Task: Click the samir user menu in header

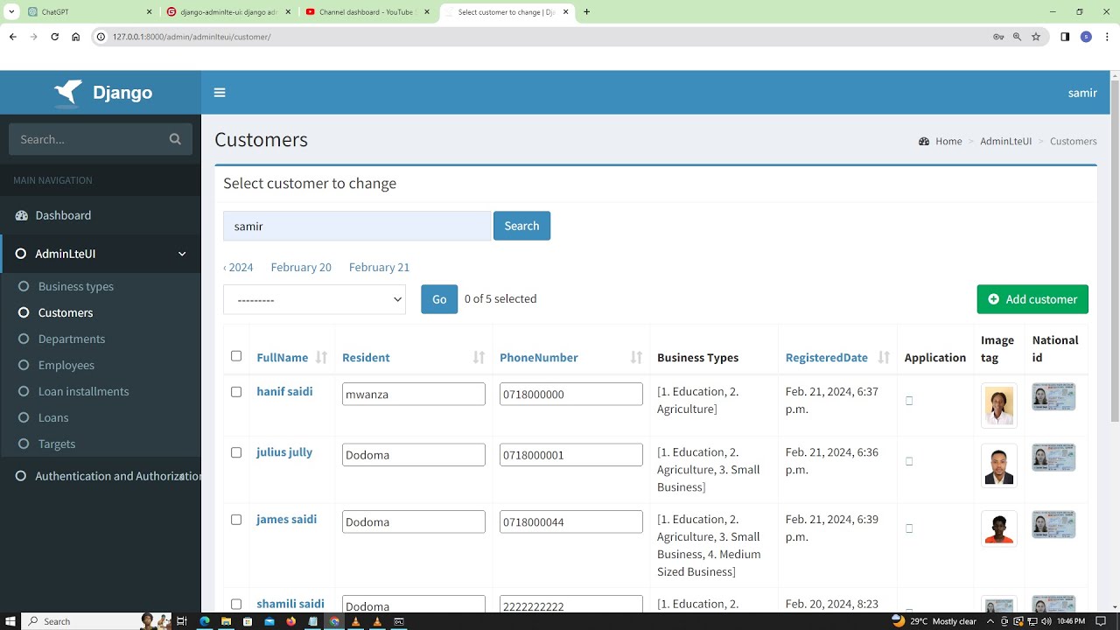Action: 1082,93
